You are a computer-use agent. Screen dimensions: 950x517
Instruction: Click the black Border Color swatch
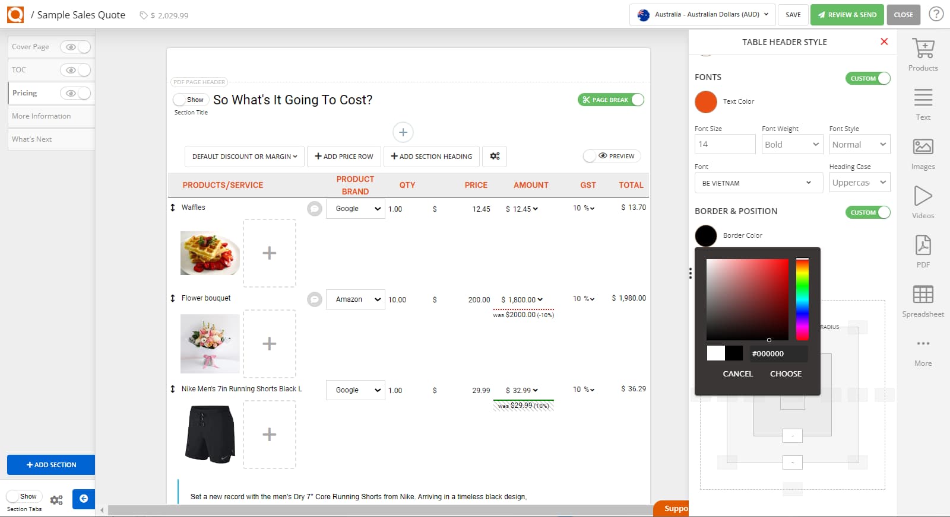point(706,235)
